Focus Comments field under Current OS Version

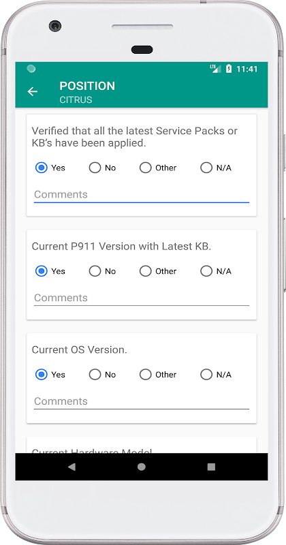142,401
